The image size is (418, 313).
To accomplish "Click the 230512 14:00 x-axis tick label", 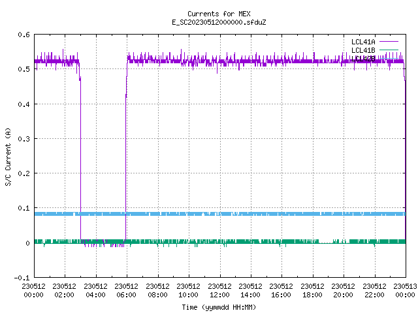I will click(x=250, y=291).
